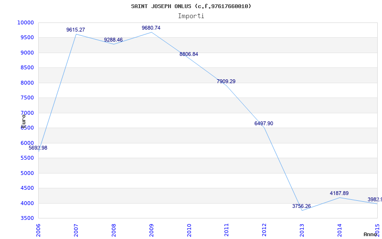Viewport: 382px width, 239px height.
Task: Click the x-axis year 2008
Action: [114, 230]
